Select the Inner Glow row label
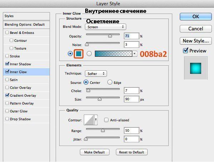This screenshot has height=162, width=214. (x=18, y=72)
